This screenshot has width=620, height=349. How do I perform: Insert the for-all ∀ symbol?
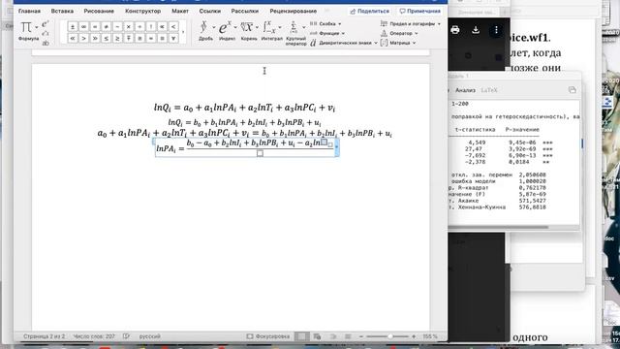pyautogui.click(x=173, y=39)
